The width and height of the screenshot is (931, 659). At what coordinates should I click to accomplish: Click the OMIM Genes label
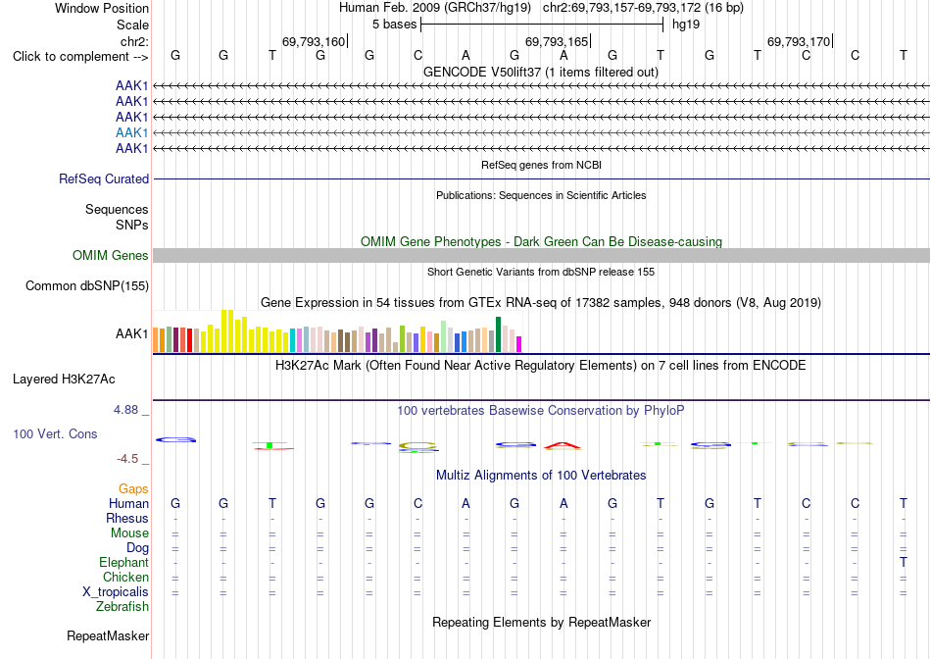click(110, 255)
